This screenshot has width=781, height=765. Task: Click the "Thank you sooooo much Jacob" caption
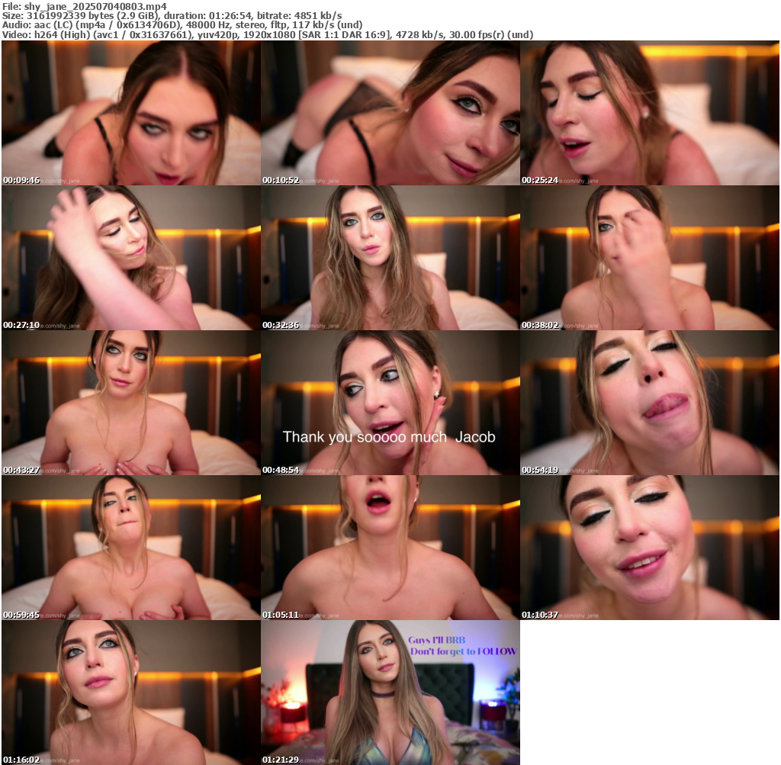(x=389, y=437)
